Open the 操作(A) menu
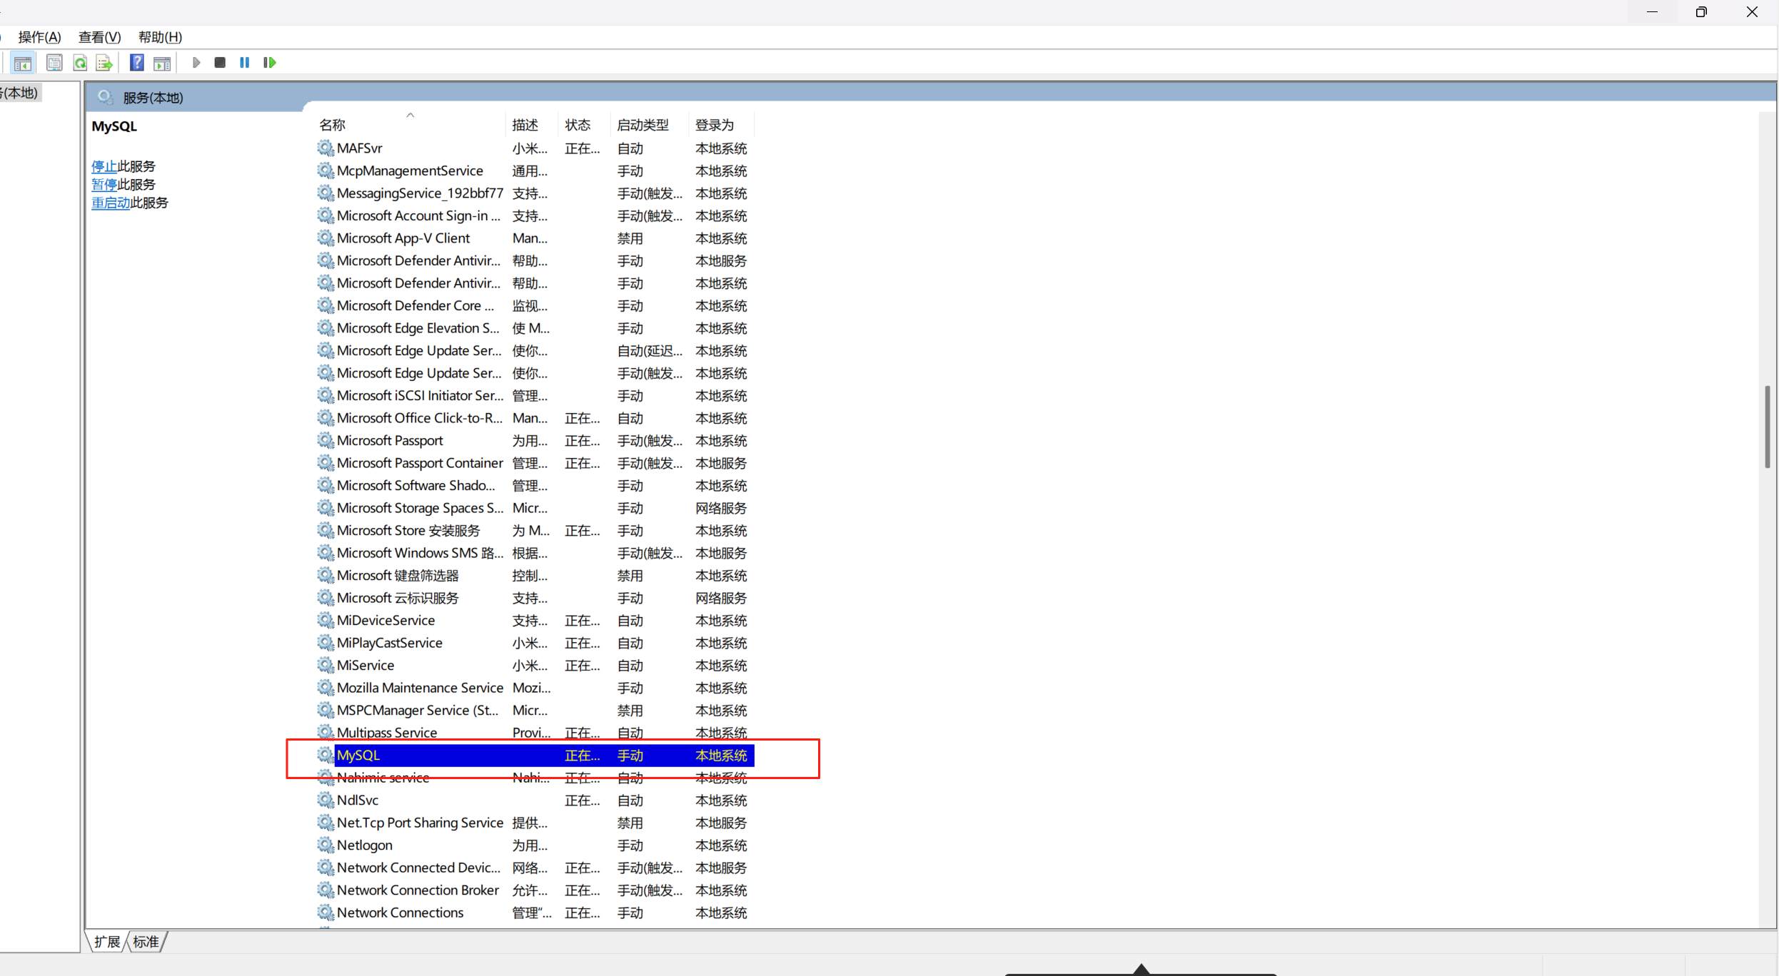This screenshot has height=976, width=1779. click(x=39, y=37)
